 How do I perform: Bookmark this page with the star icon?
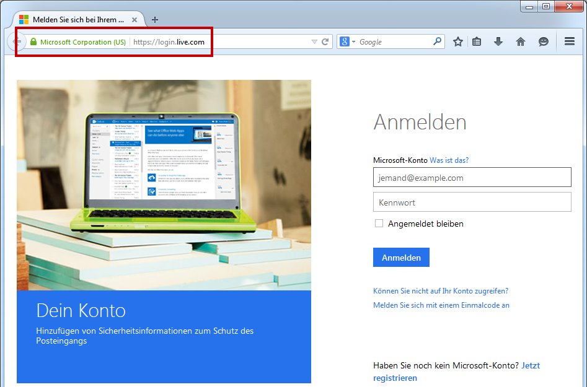[x=457, y=42]
